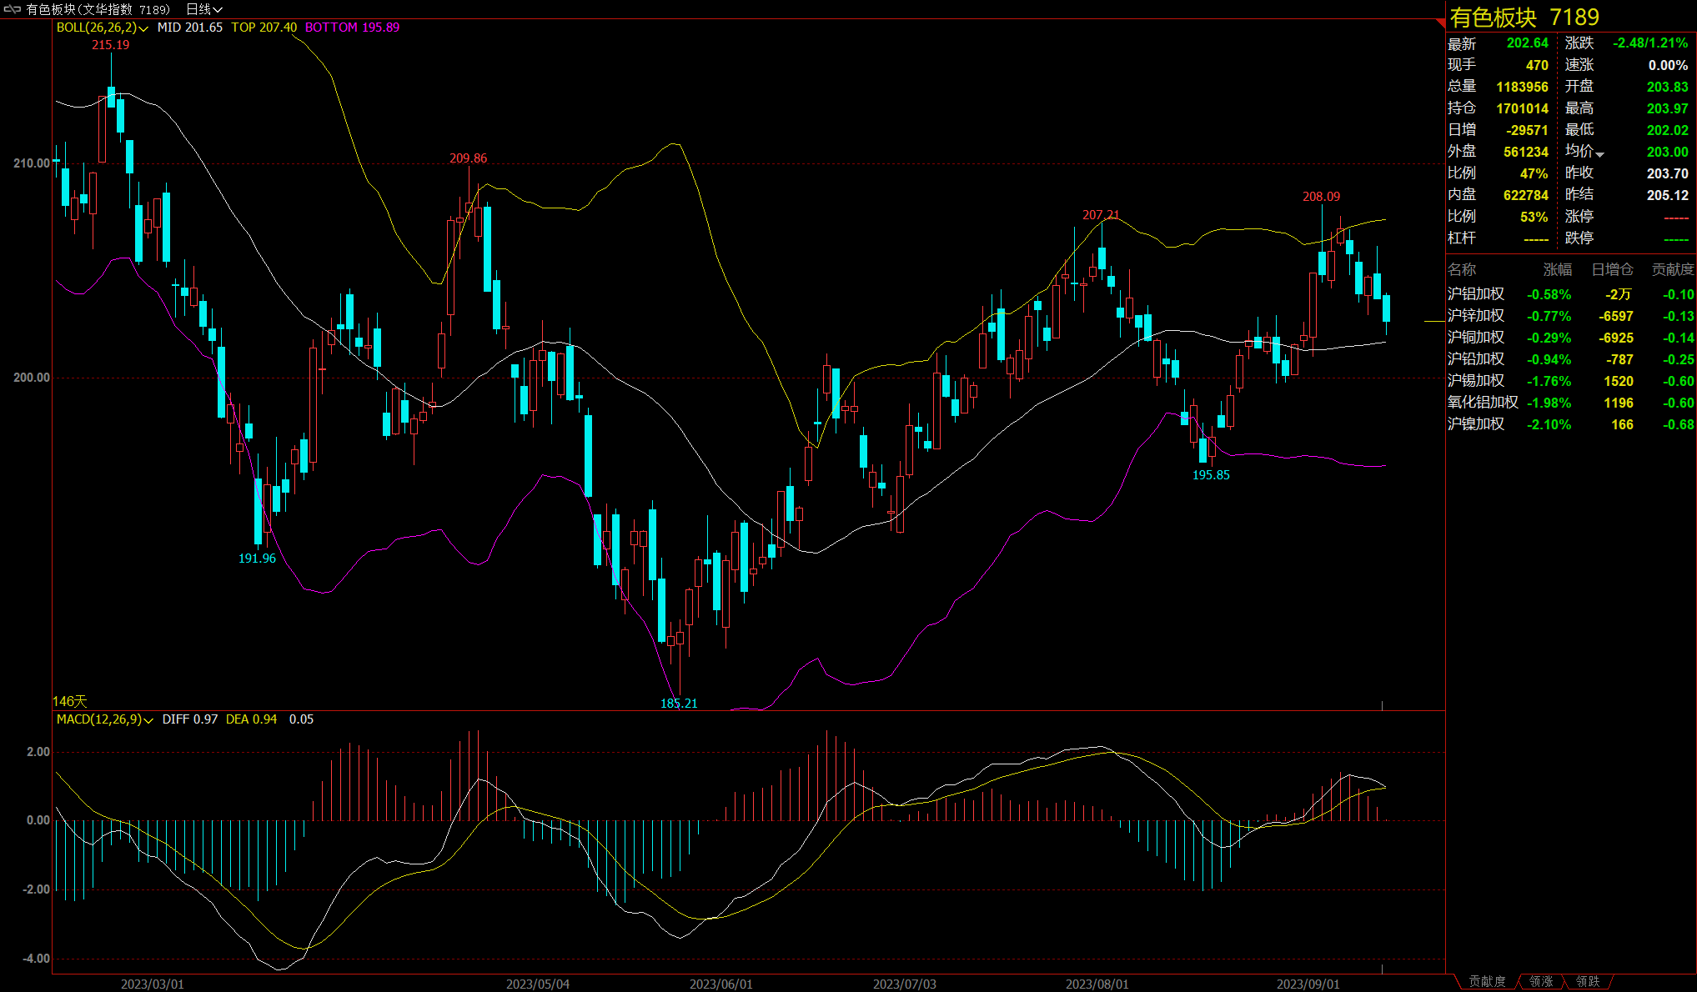Click the chain link icon beside 有色板块 title

(x=12, y=9)
